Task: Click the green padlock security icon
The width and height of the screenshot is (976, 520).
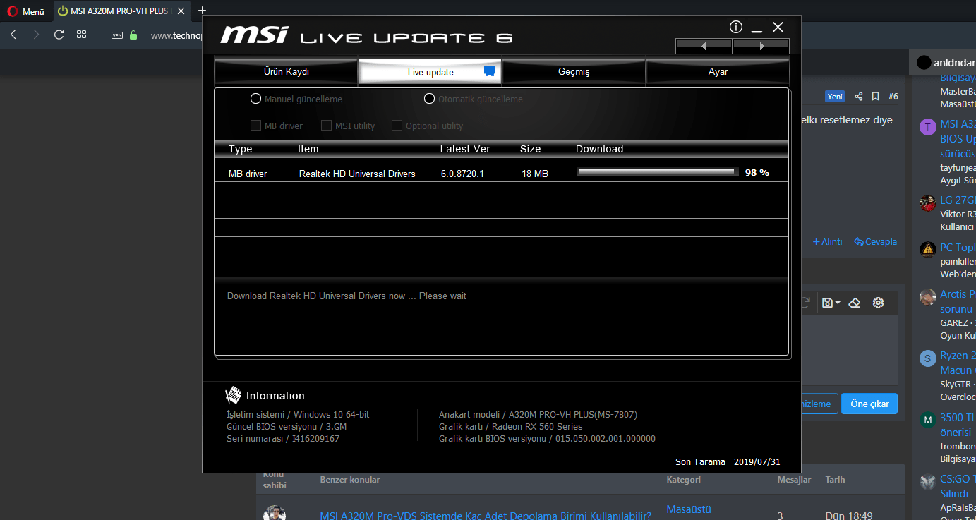Action: [x=133, y=35]
